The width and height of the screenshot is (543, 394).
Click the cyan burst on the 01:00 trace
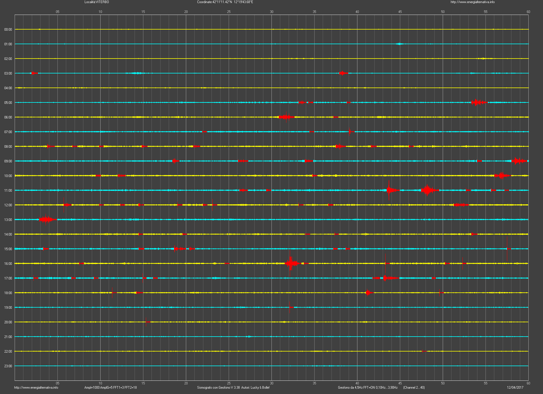point(400,44)
